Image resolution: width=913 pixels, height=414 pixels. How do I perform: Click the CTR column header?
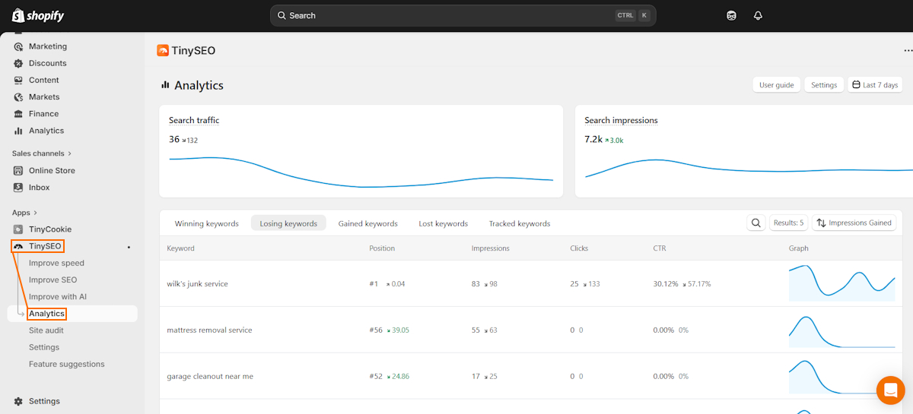pos(660,248)
